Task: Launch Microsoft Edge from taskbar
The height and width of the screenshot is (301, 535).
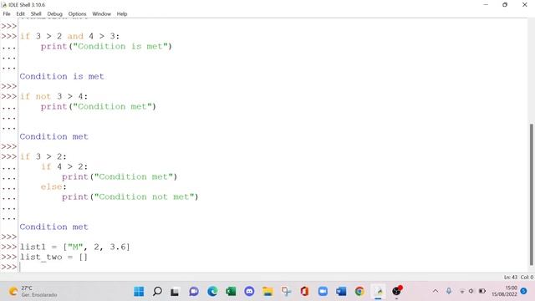Action: [212, 292]
